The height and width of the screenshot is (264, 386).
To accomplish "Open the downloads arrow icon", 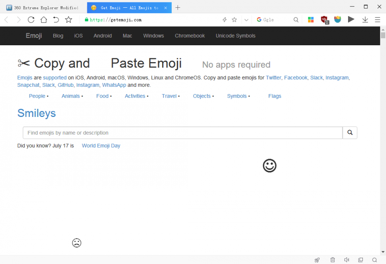I will 365,20.
